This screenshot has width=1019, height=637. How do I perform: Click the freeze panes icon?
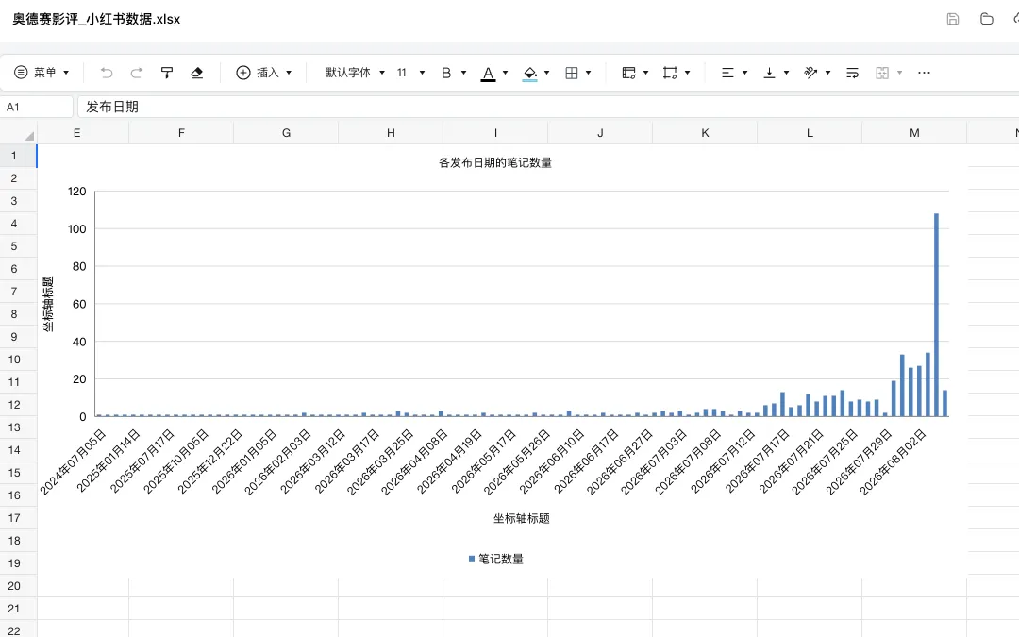[x=628, y=73]
